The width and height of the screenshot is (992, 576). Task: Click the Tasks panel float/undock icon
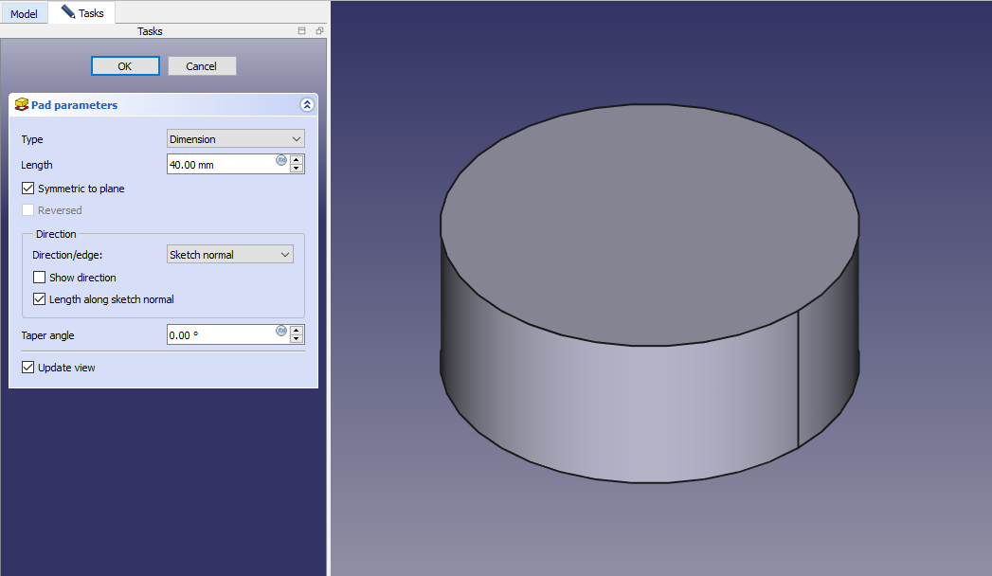[319, 31]
